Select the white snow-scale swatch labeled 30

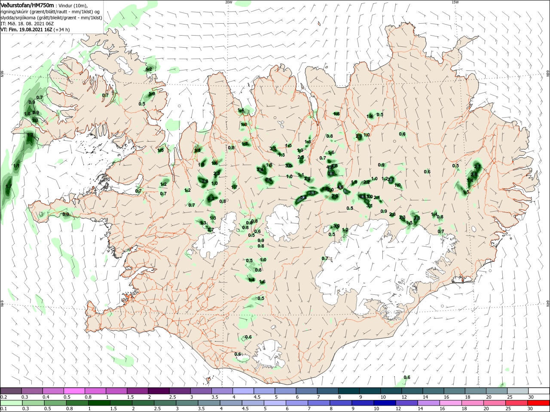[538, 391]
